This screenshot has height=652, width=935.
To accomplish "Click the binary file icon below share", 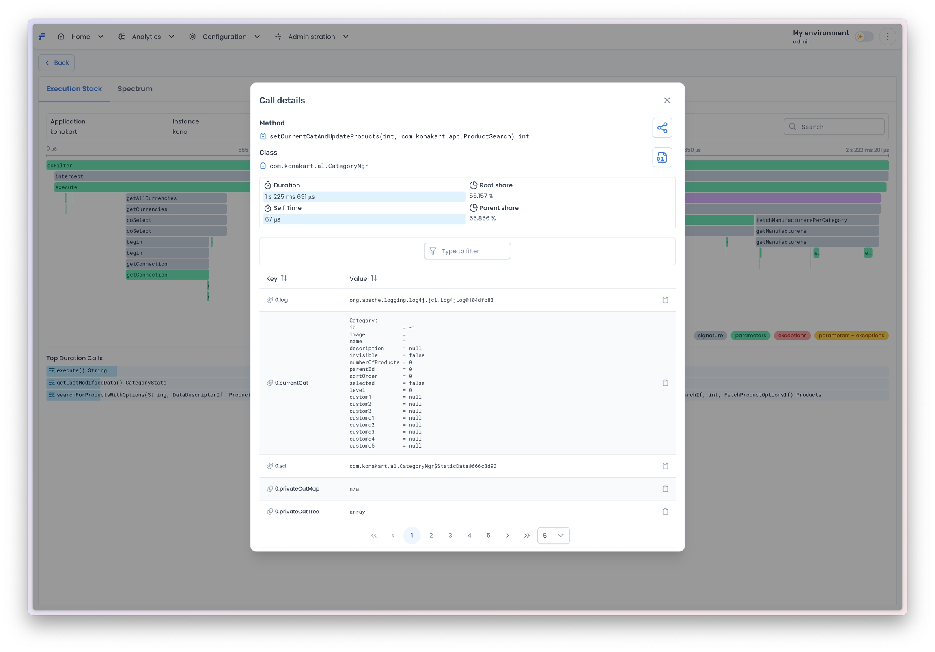I will [662, 157].
